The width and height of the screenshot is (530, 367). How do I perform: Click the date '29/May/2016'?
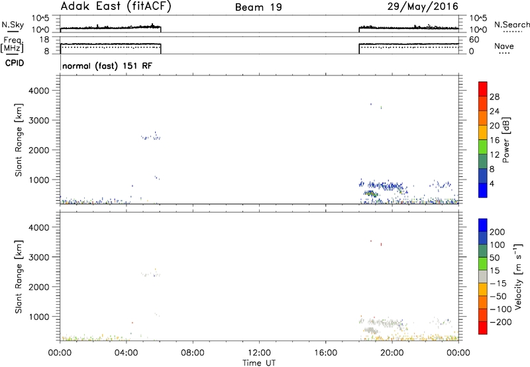[x=423, y=7]
